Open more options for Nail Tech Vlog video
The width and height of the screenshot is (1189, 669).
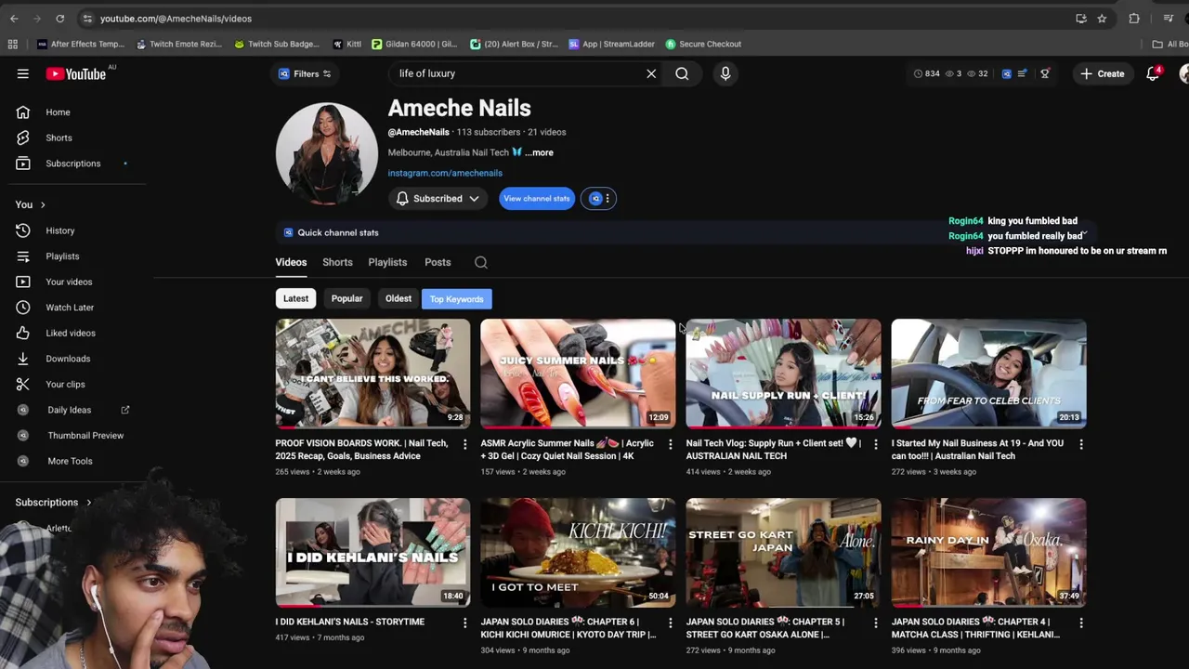coord(875,444)
